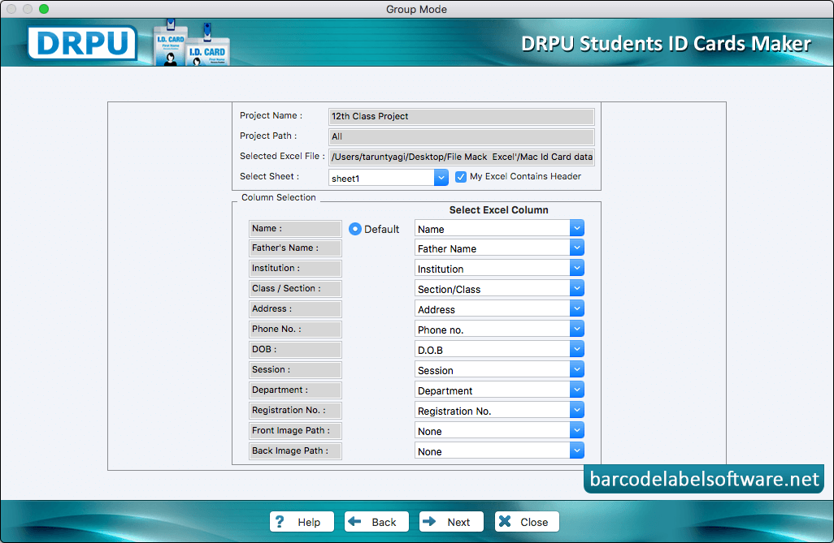The image size is (834, 543).
Task: Click the Department label field
Action: [x=295, y=390]
